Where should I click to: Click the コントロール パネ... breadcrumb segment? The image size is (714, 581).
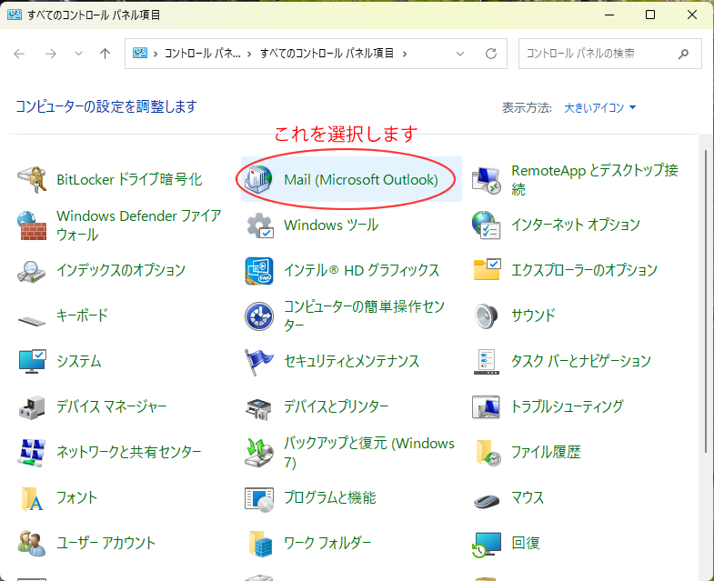click(x=202, y=54)
